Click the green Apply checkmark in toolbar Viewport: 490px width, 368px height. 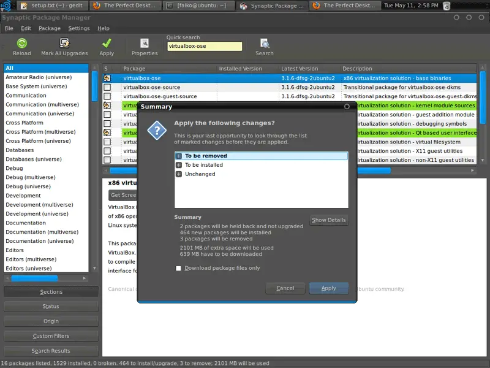click(107, 44)
